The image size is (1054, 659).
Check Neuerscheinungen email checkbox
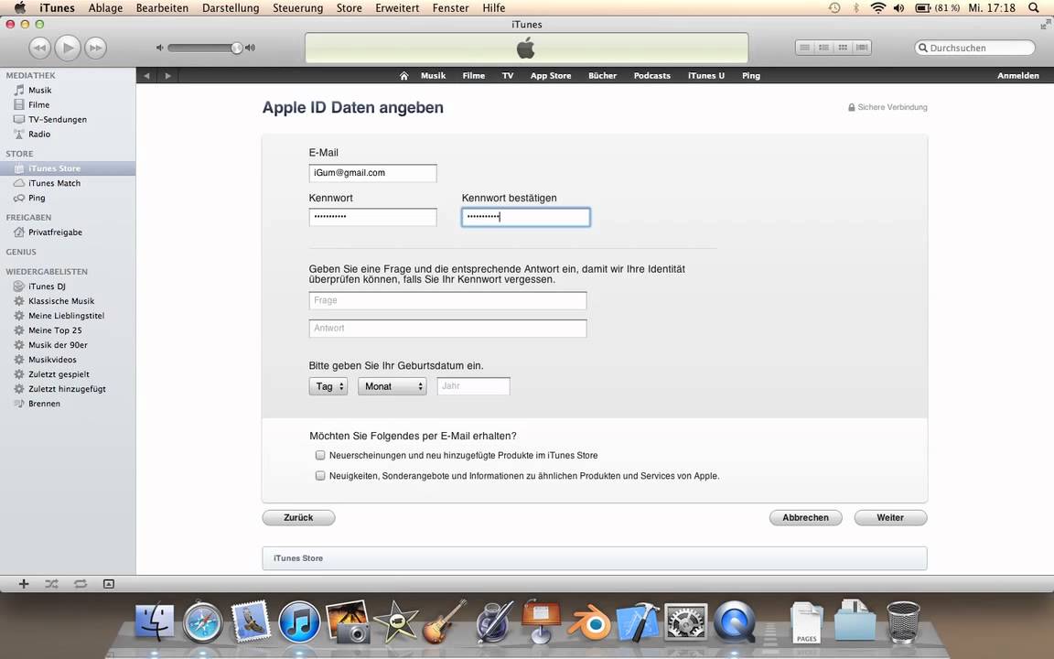(x=320, y=455)
